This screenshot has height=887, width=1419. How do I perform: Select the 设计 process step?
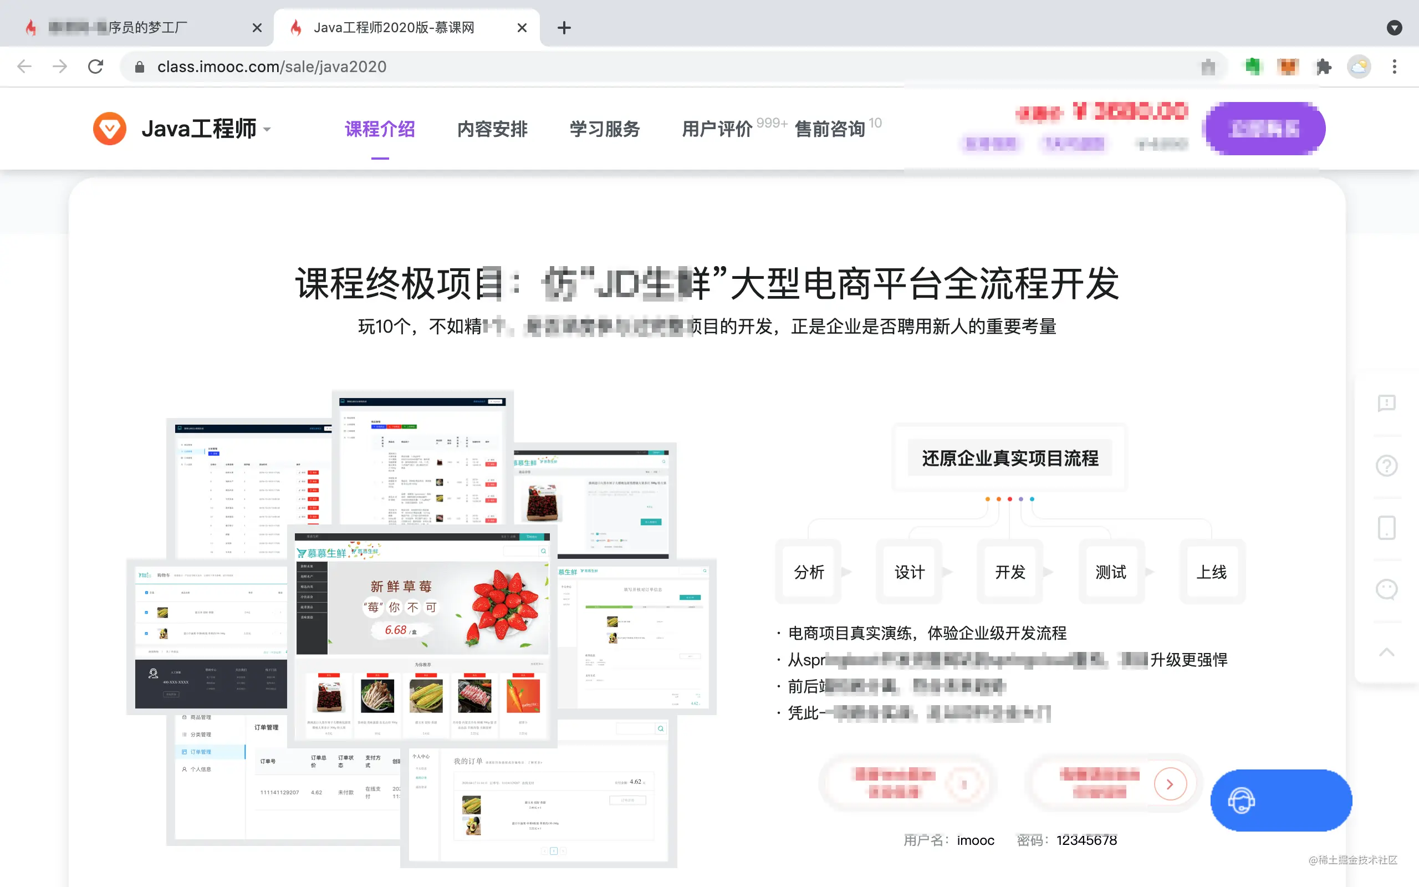[910, 572]
